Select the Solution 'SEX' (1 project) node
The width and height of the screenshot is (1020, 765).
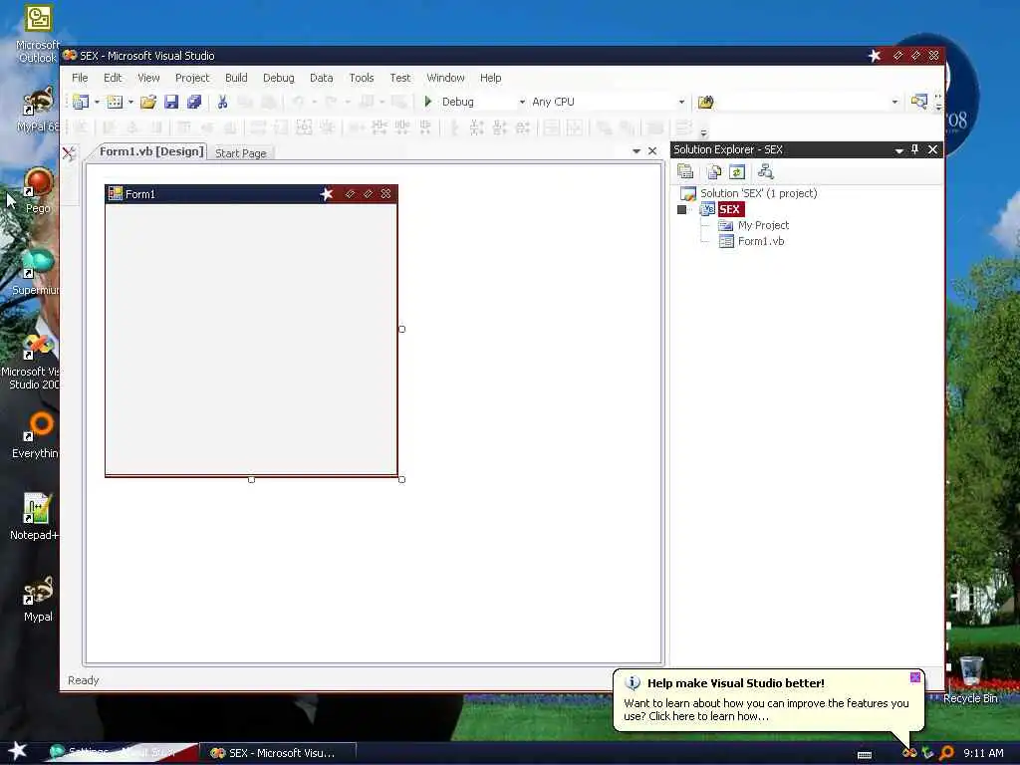coord(758,193)
